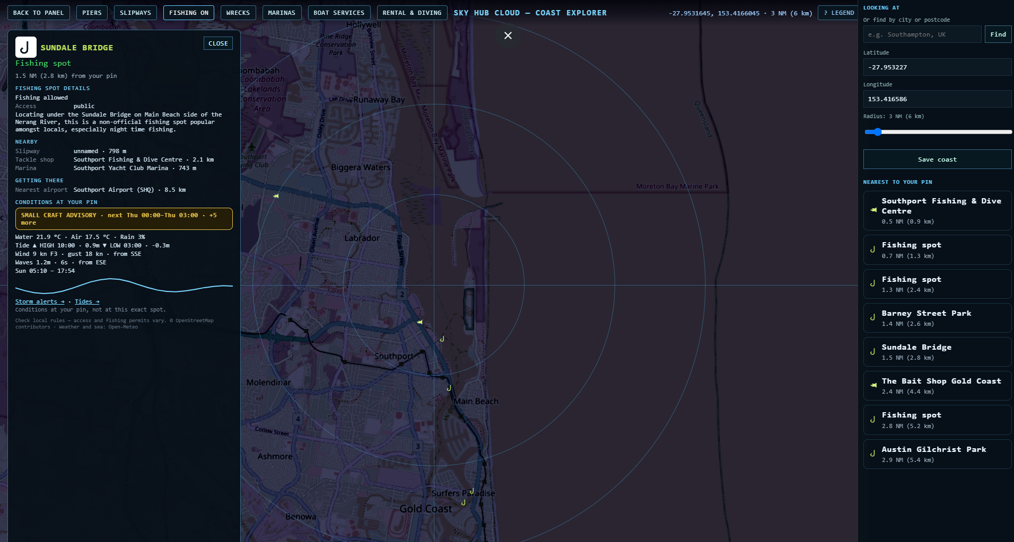This screenshot has width=1014, height=542.
Task: Open the Fishing spot card at 2.8 NM
Action: (937, 420)
